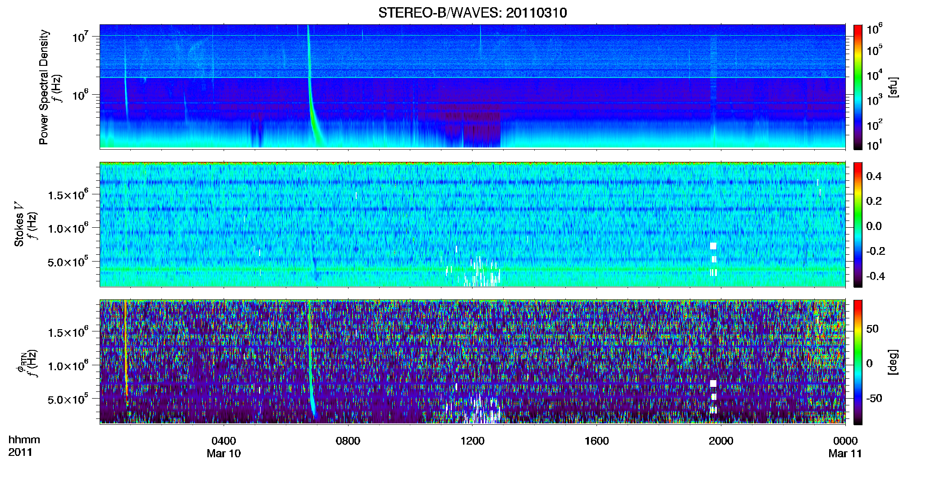Screen dimensions: 945x487
Task: Click the 0.4 label on Stokes color bar
Action: (x=874, y=176)
